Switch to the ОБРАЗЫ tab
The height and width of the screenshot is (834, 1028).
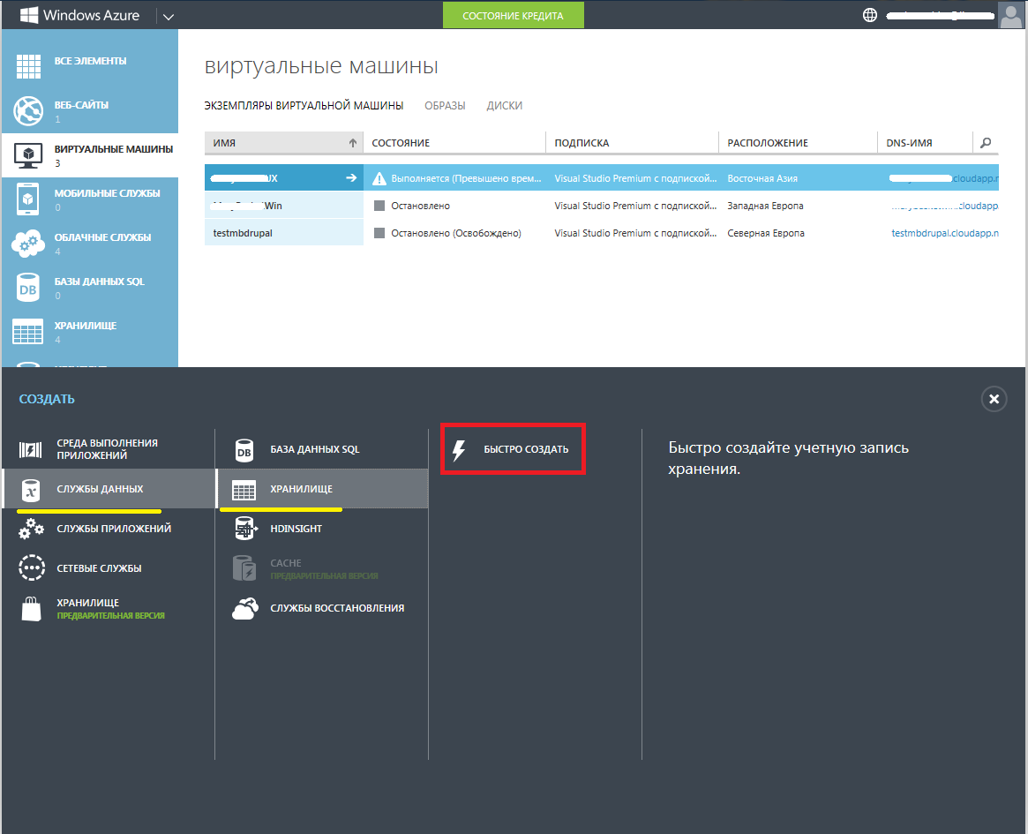(445, 105)
